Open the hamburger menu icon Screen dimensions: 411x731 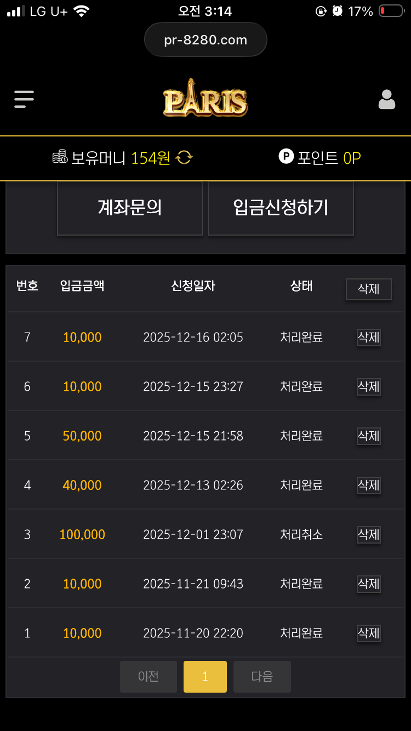click(x=24, y=99)
